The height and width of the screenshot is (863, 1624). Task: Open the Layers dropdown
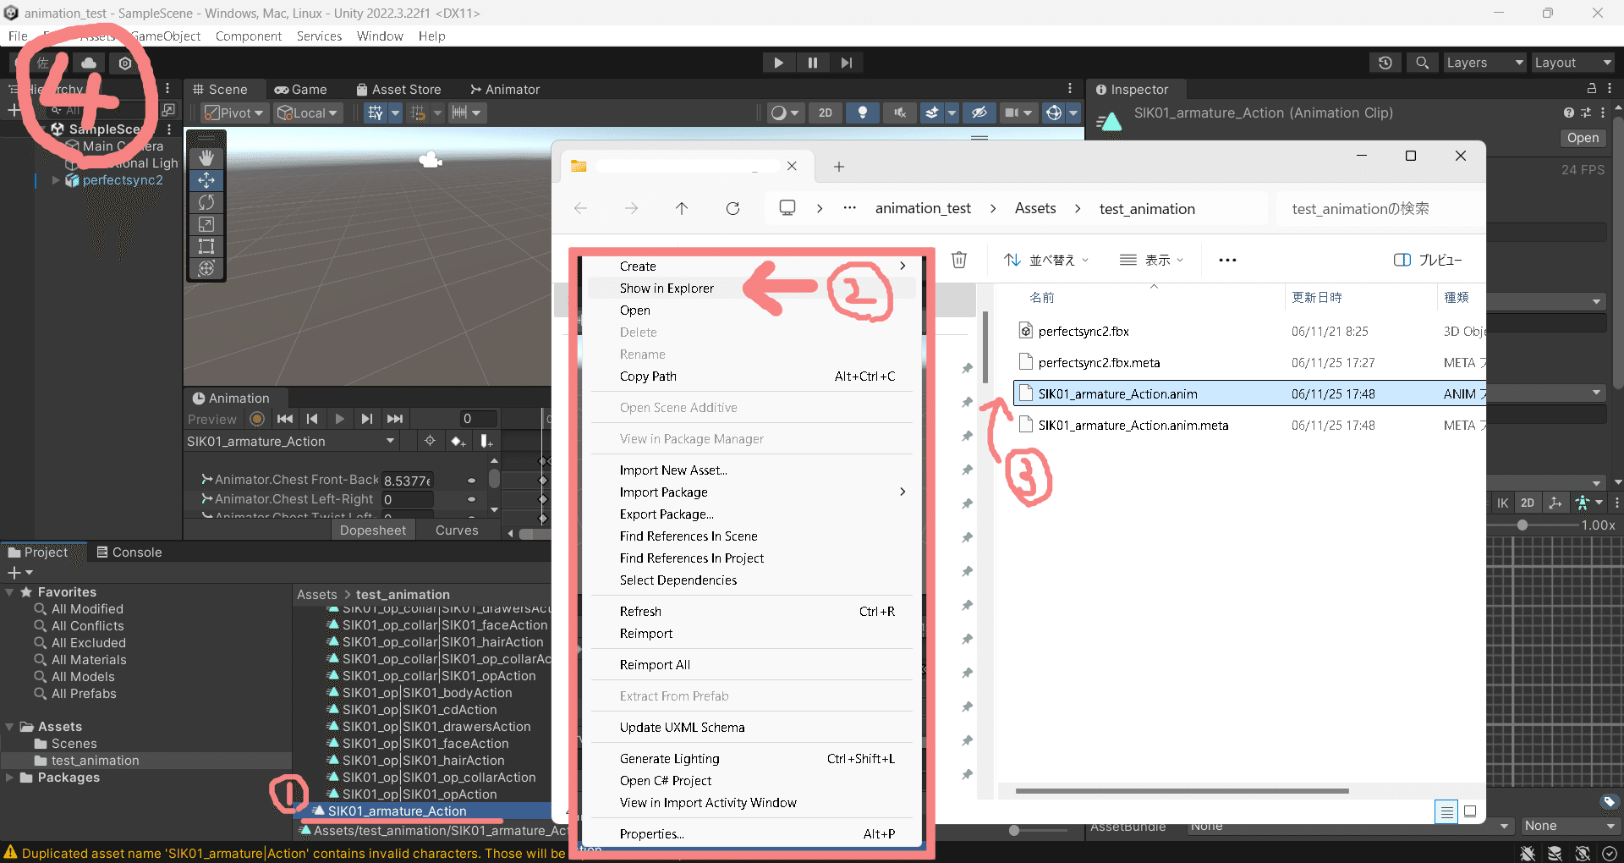click(x=1483, y=63)
